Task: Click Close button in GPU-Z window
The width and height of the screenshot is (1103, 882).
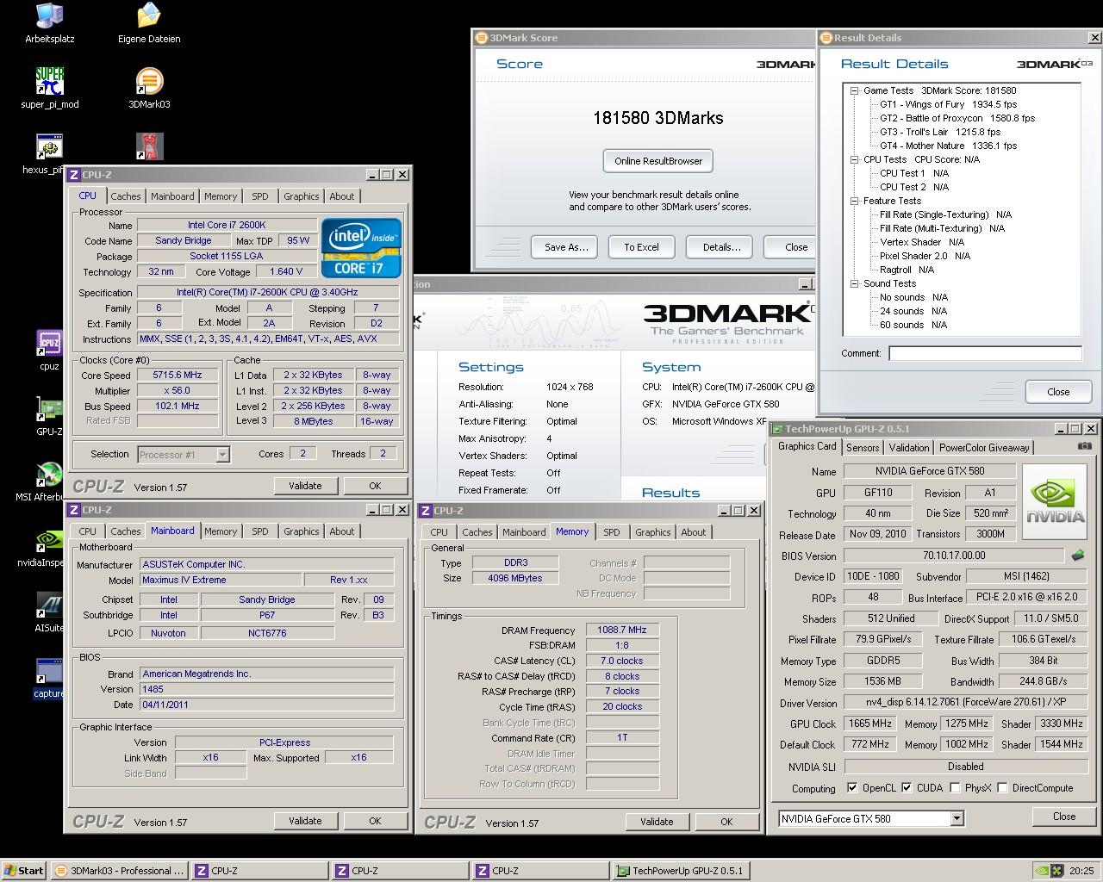Action: tap(1064, 817)
